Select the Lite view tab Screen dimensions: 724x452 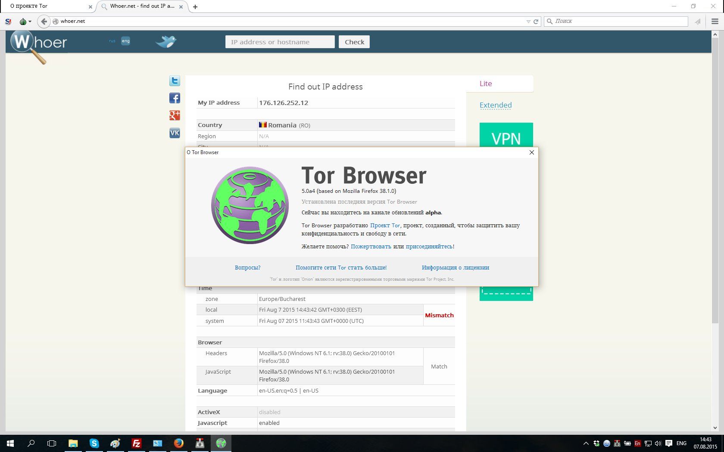point(486,84)
